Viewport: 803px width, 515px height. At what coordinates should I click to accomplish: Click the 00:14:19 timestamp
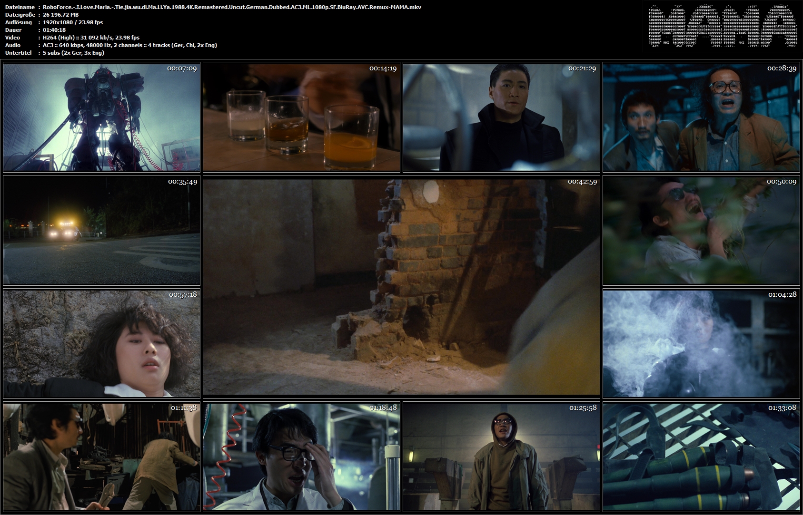(383, 68)
